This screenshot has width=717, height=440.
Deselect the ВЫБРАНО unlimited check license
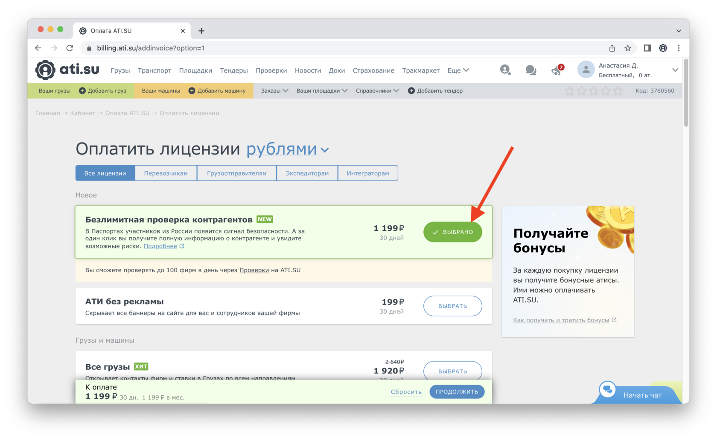click(x=453, y=232)
